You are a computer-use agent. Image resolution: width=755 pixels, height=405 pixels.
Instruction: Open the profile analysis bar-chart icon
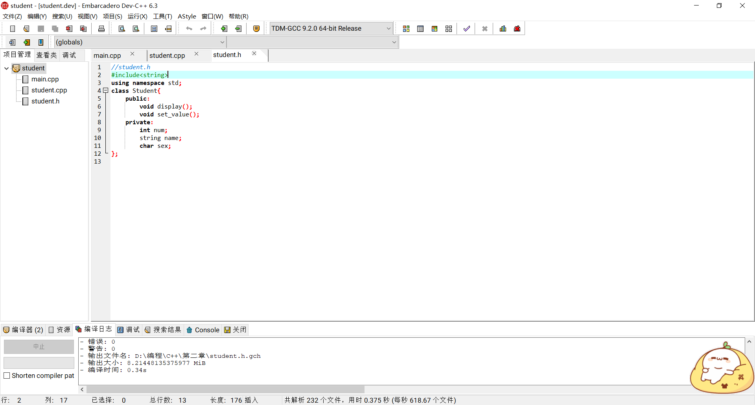503,28
